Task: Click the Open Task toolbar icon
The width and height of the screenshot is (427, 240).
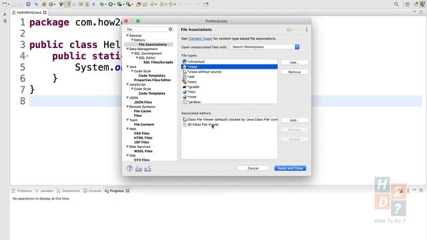Action: pyautogui.click(x=145, y=4)
